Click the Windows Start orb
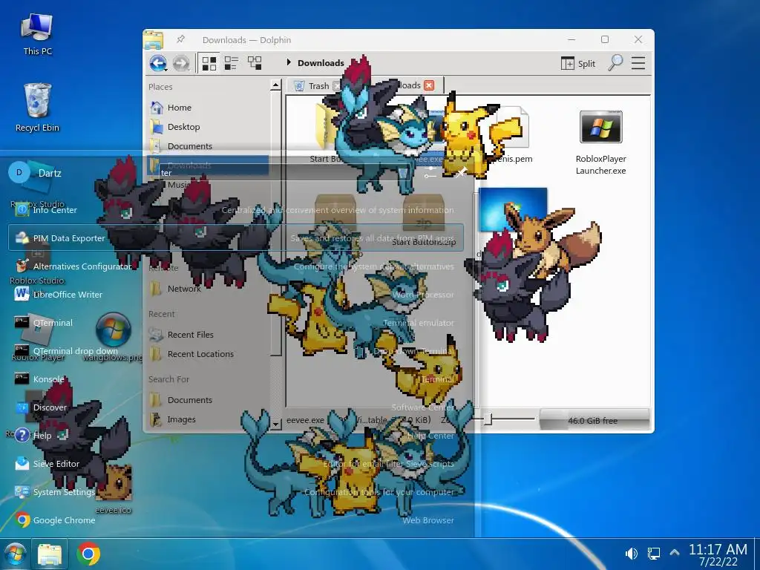The image size is (760, 570). coord(15,554)
